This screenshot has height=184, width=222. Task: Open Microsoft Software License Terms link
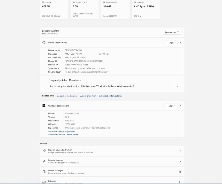coord(63,135)
